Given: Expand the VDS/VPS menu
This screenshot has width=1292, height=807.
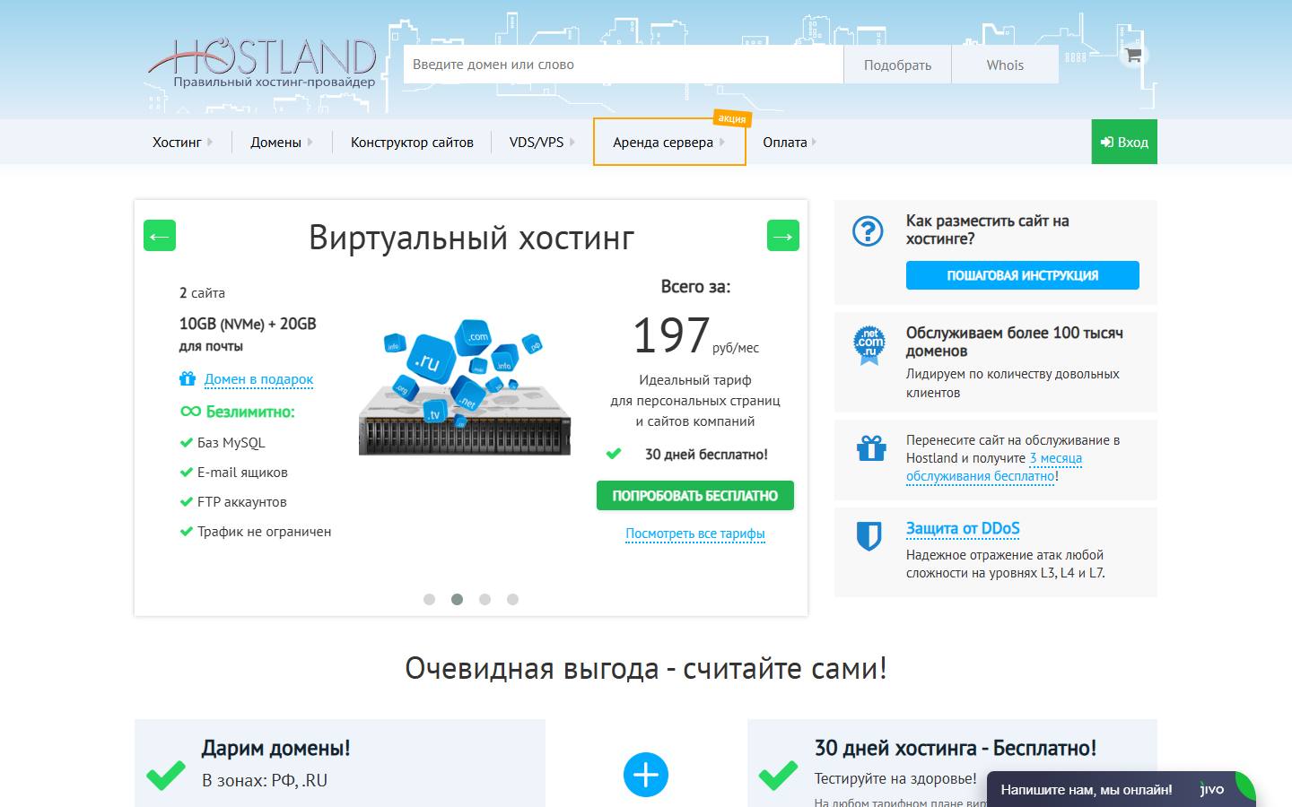Looking at the screenshot, I should point(542,142).
